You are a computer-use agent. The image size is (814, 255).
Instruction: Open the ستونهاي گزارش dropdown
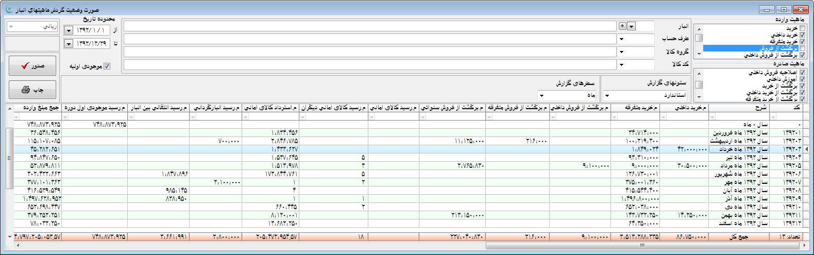607,95
